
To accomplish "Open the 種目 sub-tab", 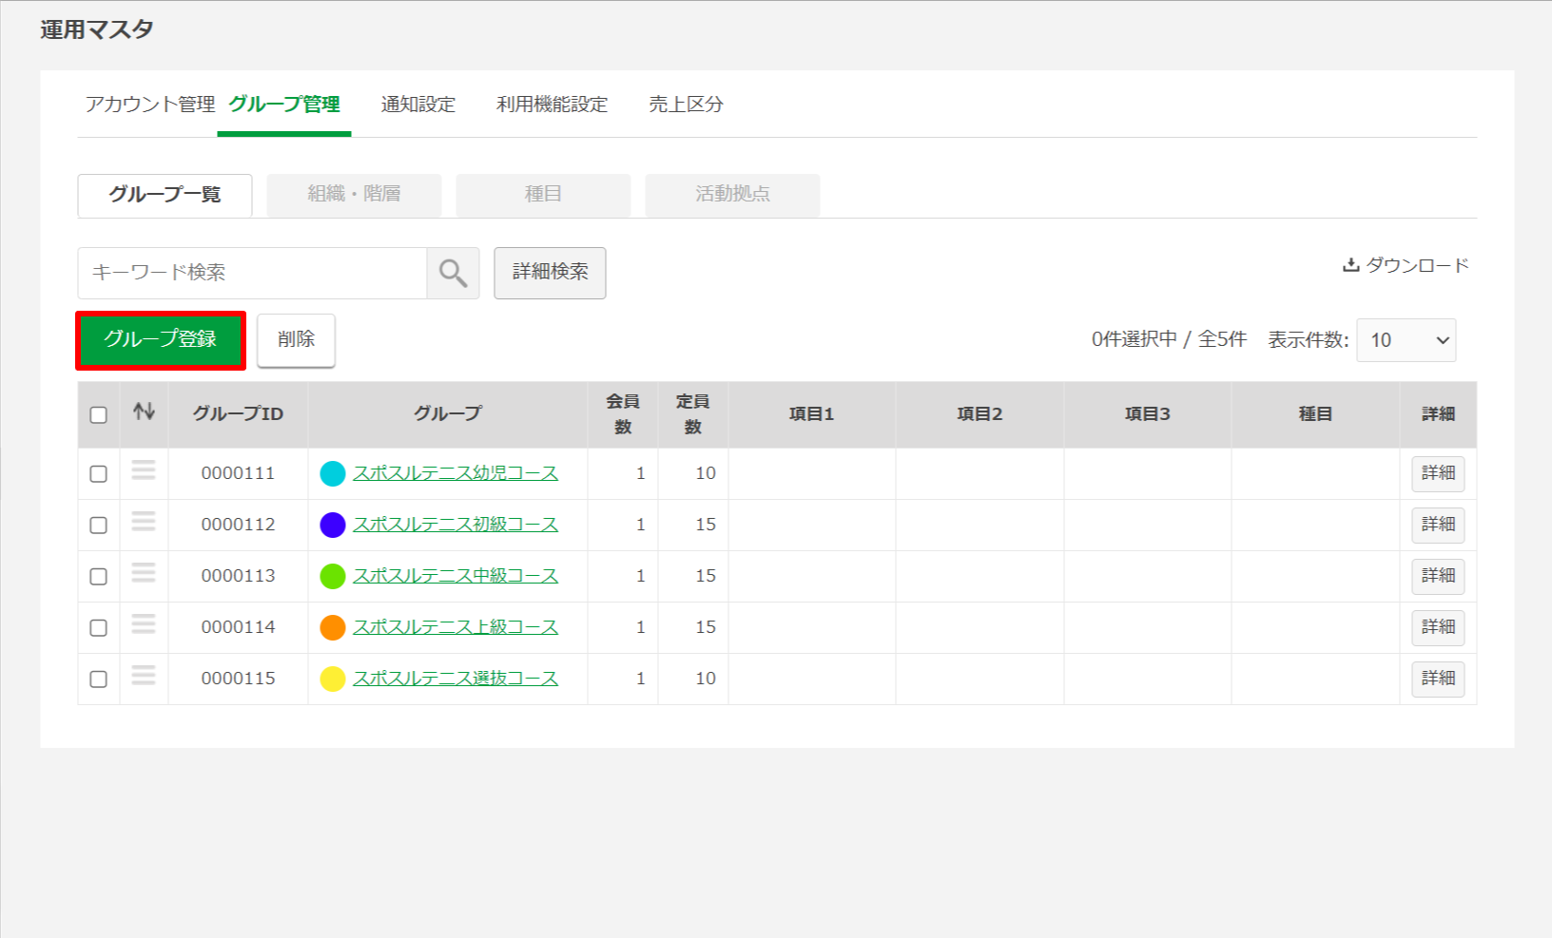I will (543, 195).
